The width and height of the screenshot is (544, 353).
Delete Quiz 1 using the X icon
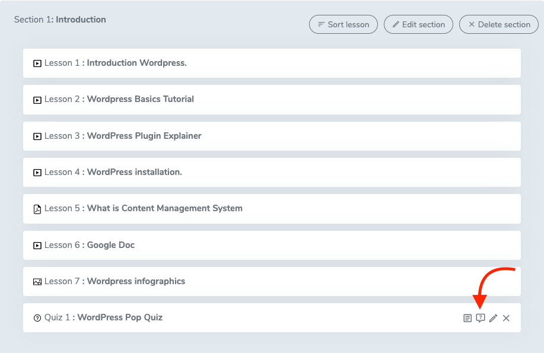click(x=506, y=319)
